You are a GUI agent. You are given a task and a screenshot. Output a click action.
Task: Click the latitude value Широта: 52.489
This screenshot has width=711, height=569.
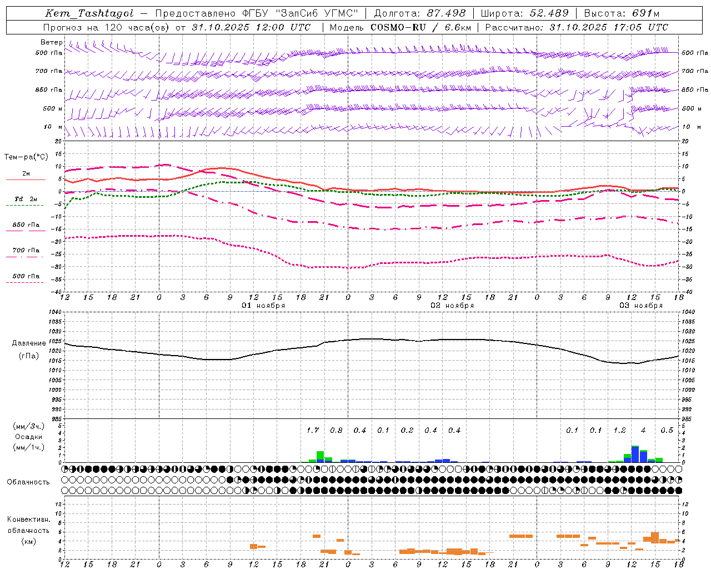click(525, 13)
